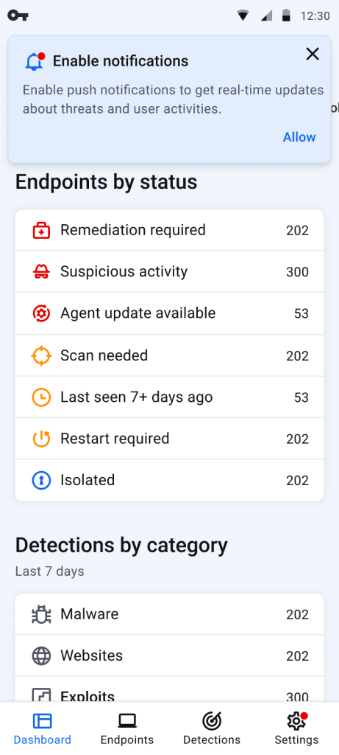This screenshot has height=755, width=339.
Task: Click the Websites globe icon
Action: pyautogui.click(x=41, y=655)
